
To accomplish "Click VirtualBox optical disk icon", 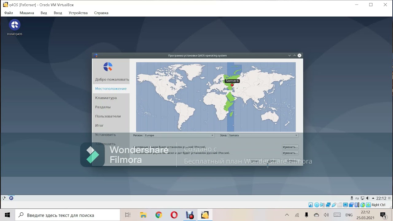I will pyautogui.click(x=317, y=205).
